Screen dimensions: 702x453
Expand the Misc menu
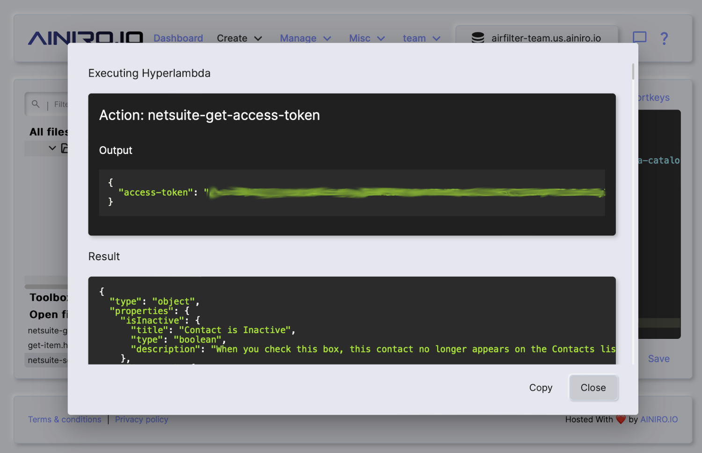click(367, 38)
